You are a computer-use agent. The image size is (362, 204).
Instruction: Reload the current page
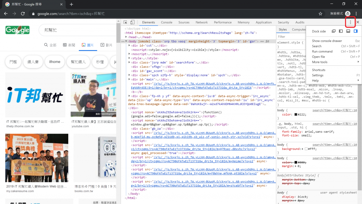click(x=23, y=14)
